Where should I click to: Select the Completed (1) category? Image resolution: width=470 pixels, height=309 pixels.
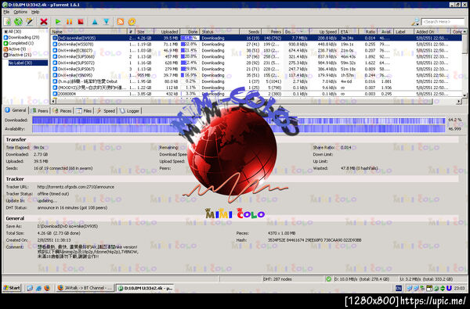(19, 43)
